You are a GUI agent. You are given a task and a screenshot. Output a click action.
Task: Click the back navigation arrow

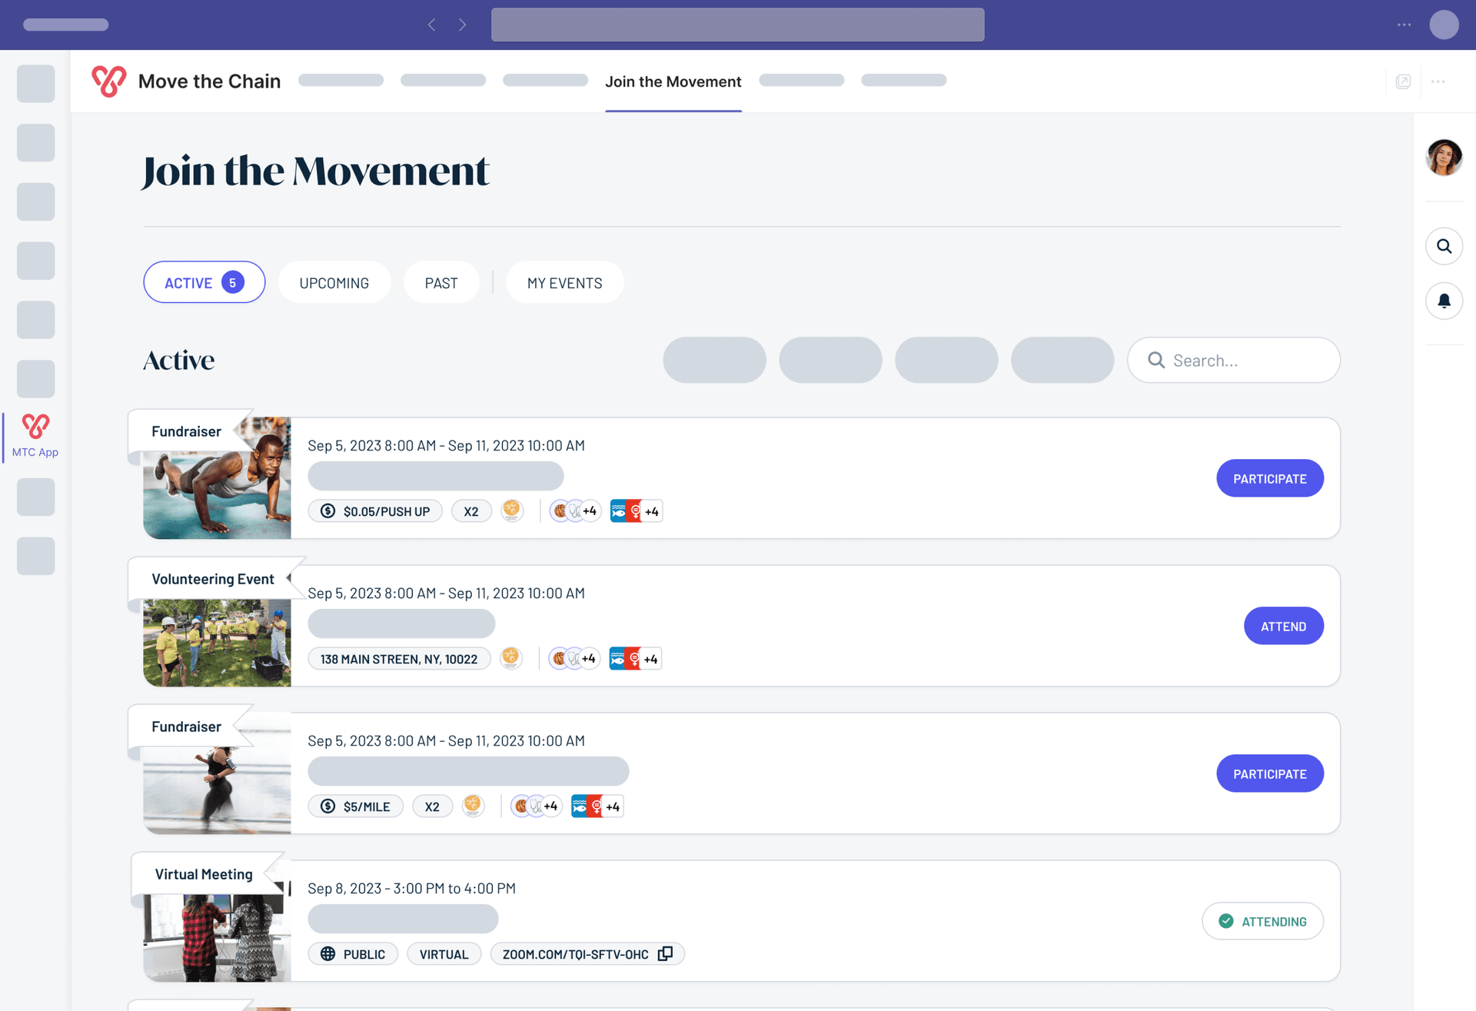pyautogui.click(x=432, y=25)
